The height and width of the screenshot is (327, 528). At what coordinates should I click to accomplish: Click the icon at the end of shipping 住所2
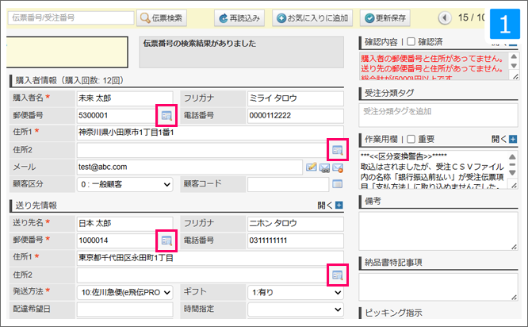pos(338,275)
